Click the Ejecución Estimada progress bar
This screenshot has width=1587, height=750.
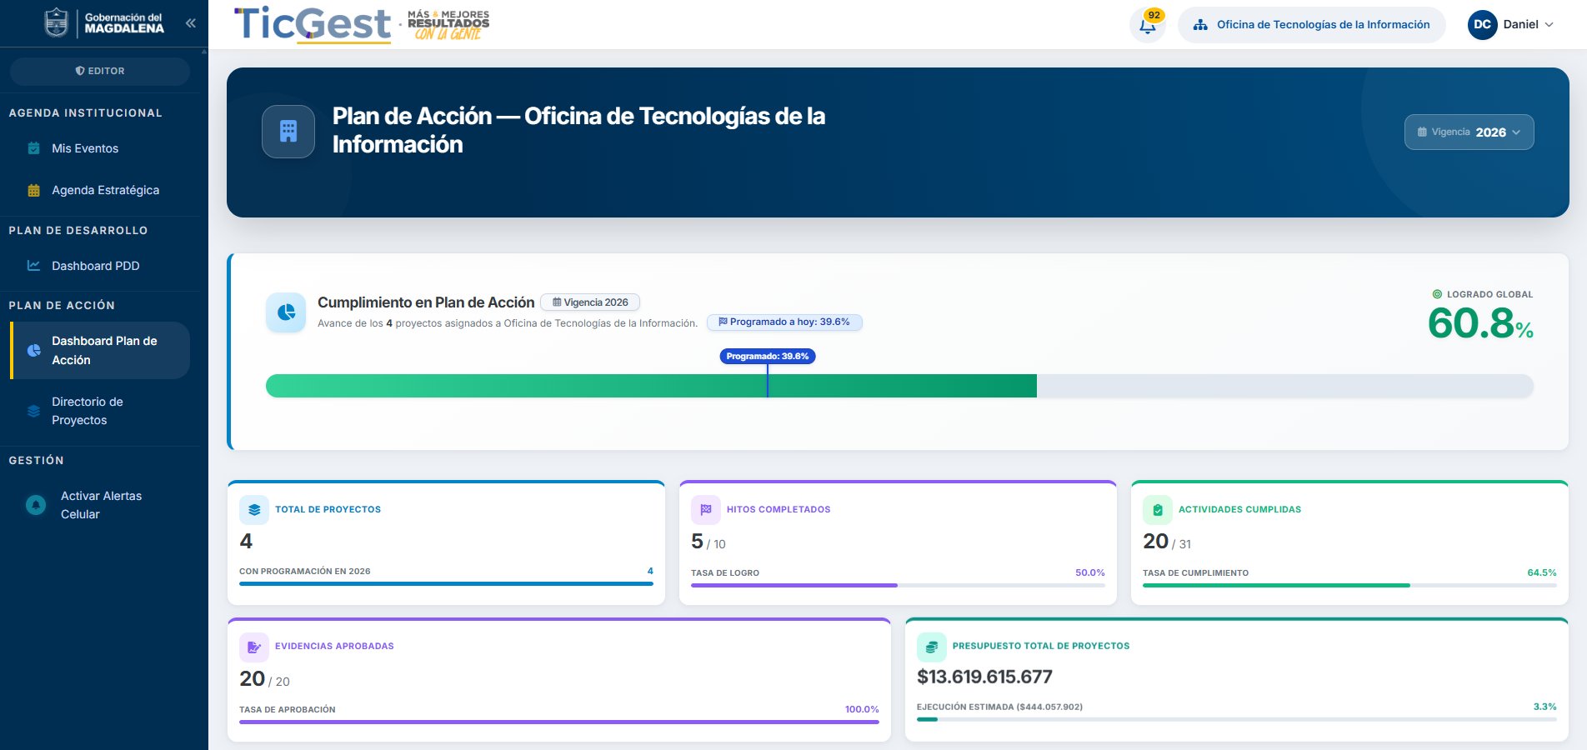(x=1237, y=719)
